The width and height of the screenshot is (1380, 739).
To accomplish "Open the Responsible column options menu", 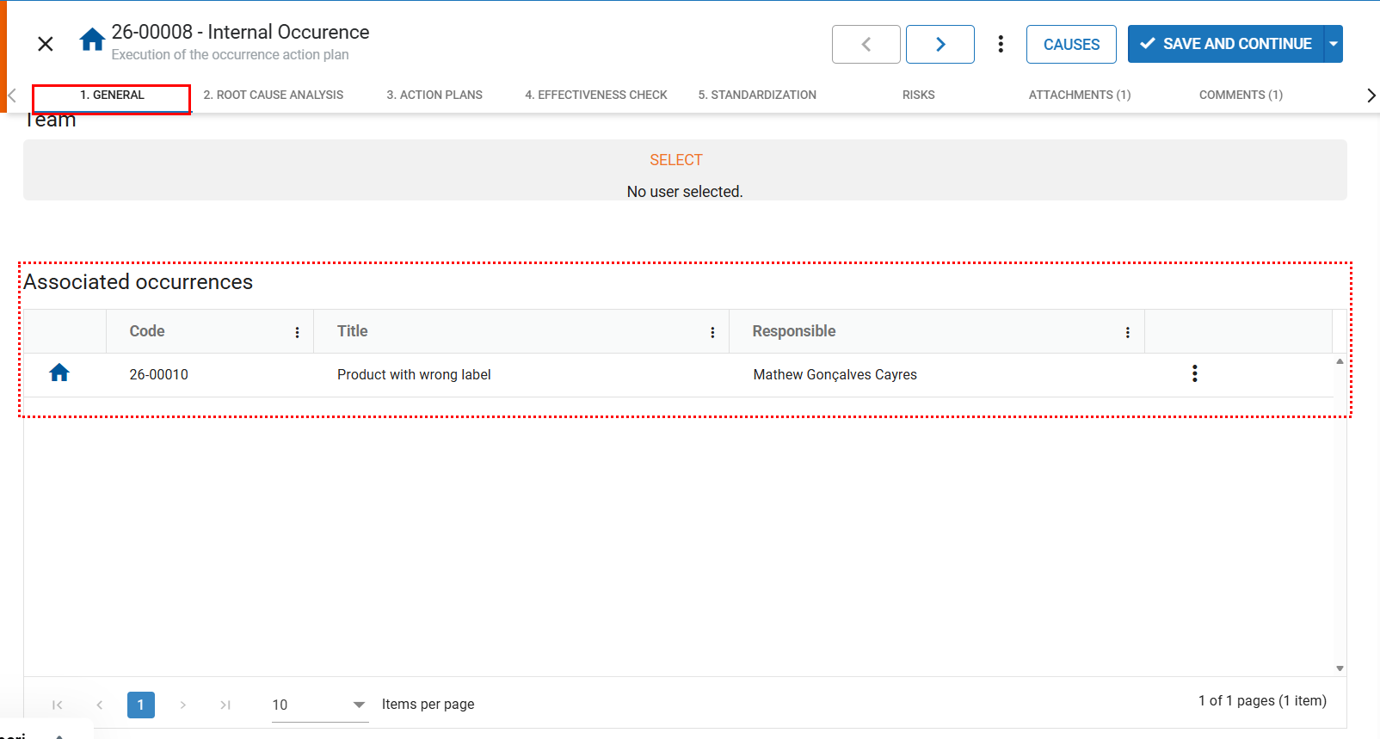I will point(1128,333).
